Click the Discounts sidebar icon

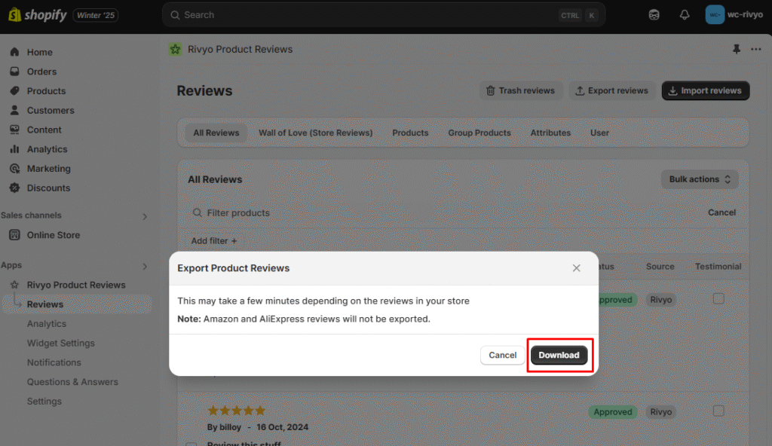[14, 188]
